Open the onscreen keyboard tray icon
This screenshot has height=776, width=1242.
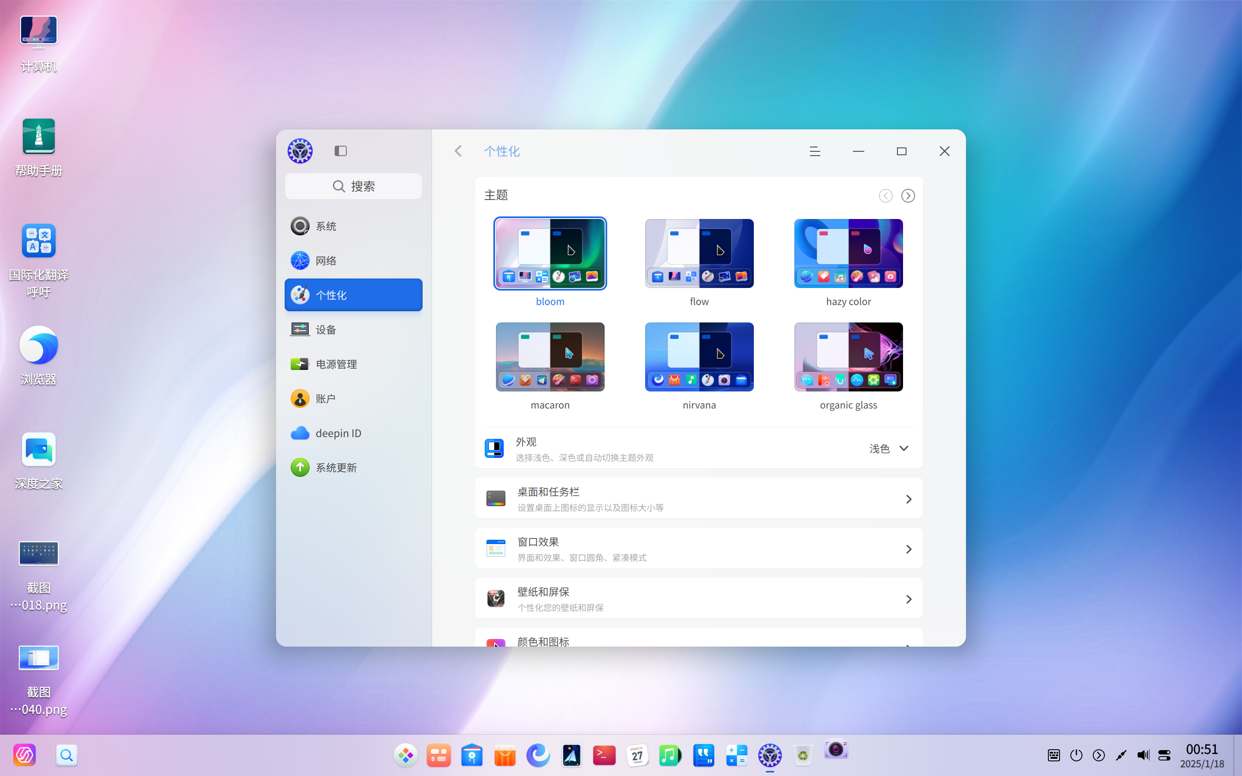1054,755
